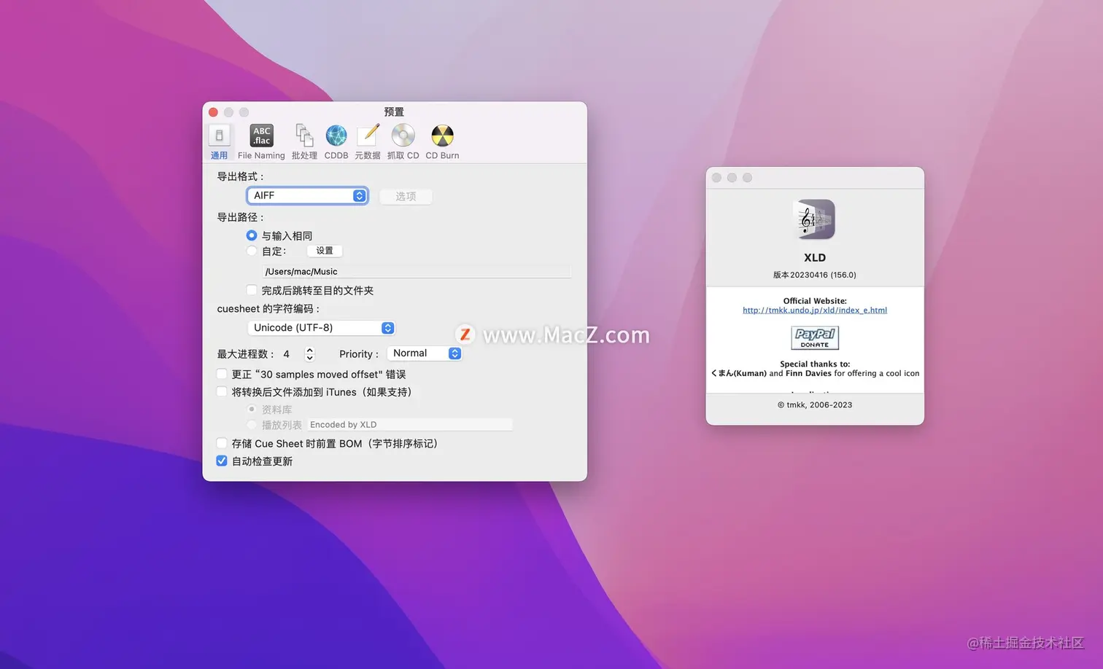Screen dimensions: 1103x669
Task: Open the 元数据 metadata preferences tab
Action: [x=368, y=142]
